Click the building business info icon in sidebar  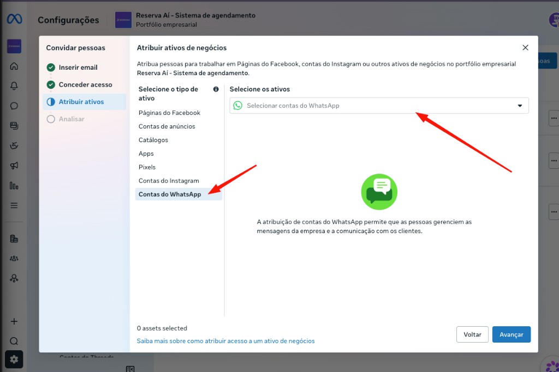click(x=14, y=239)
